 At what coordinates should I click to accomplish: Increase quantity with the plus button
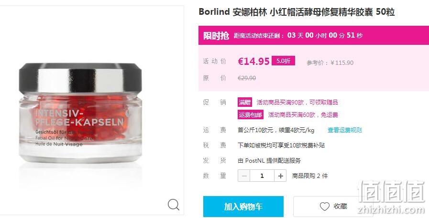click(280, 176)
